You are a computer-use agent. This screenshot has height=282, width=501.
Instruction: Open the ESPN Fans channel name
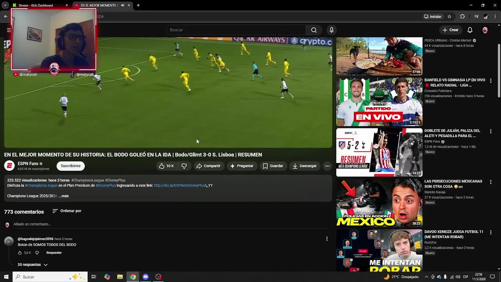coord(28,164)
